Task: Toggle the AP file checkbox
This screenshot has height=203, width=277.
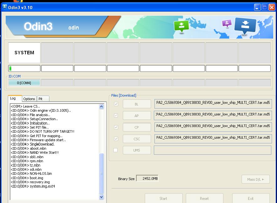Action: (116, 115)
